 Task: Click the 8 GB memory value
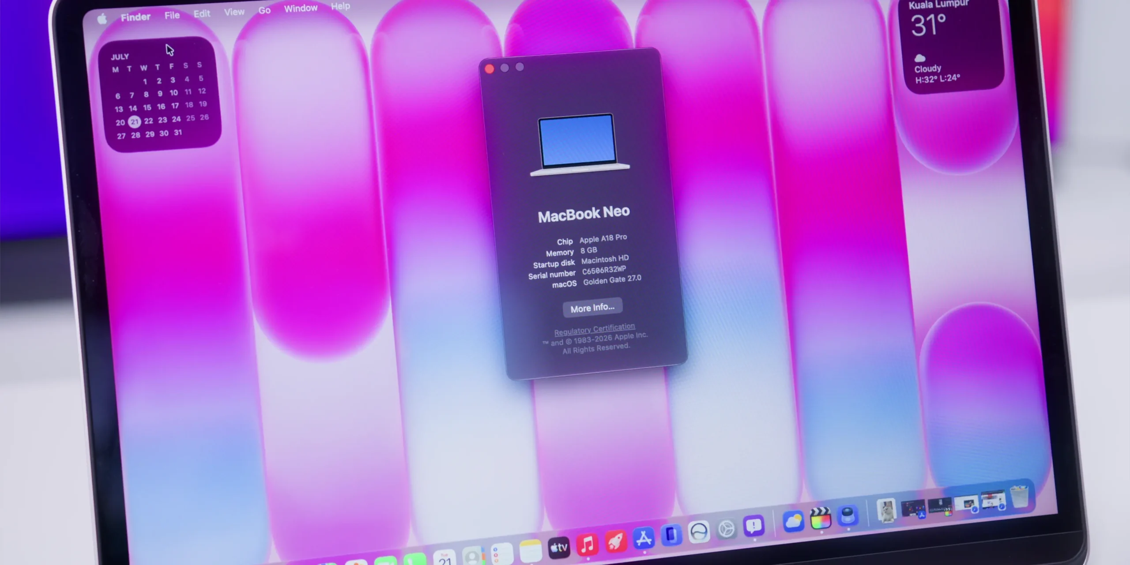click(588, 250)
